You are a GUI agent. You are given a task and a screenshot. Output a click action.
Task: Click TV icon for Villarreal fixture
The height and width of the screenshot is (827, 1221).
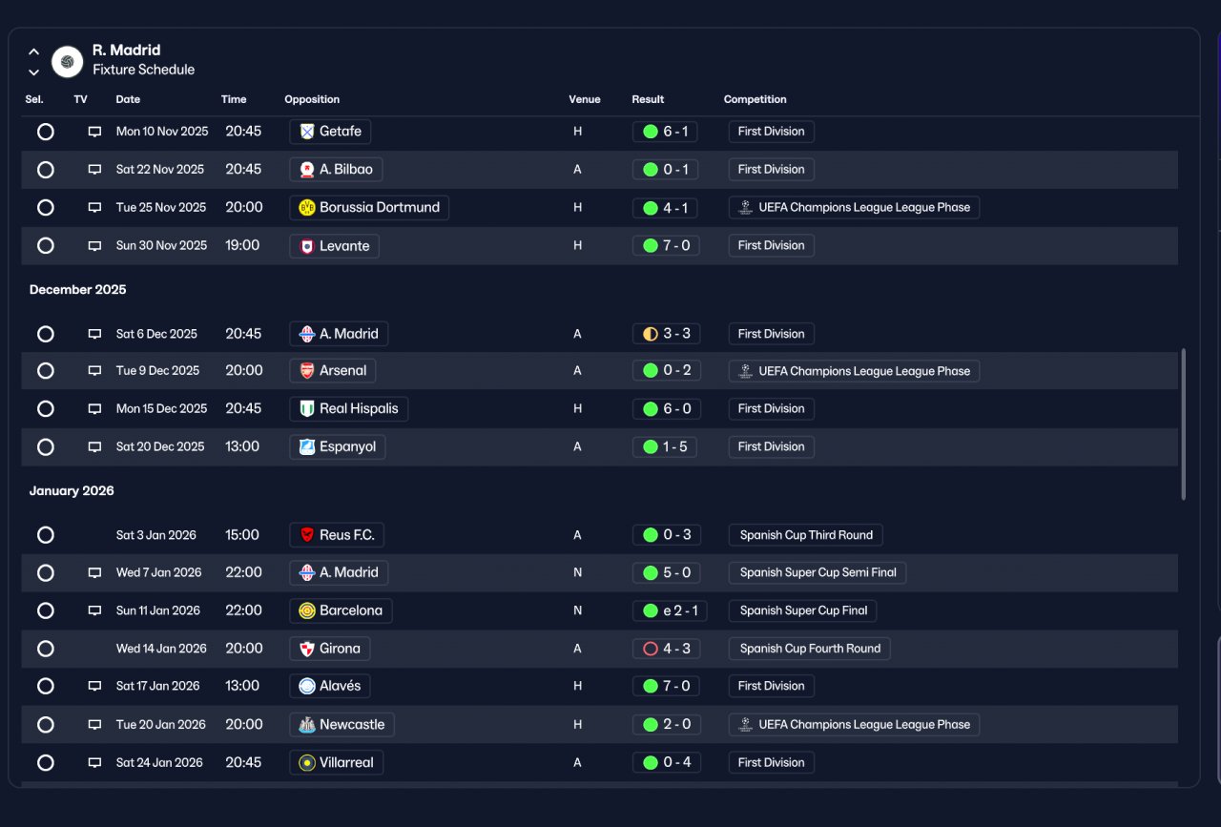pyautogui.click(x=94, y=763)
